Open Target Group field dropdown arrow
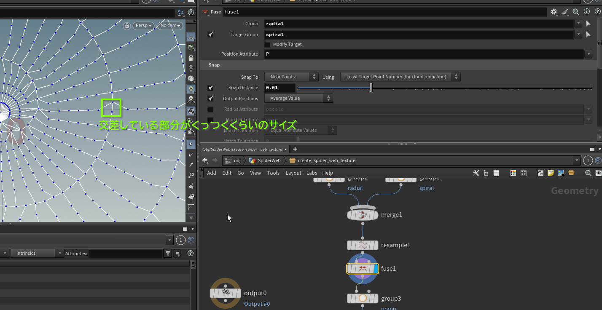 tap(578, 35)
